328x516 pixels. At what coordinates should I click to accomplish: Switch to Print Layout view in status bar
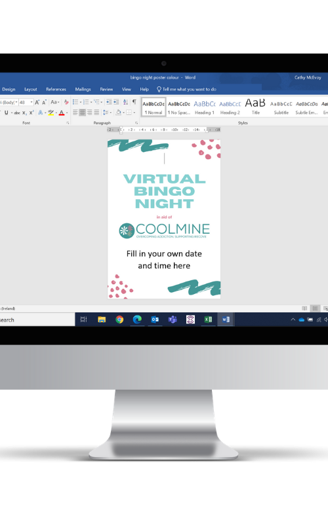[315, 308]
